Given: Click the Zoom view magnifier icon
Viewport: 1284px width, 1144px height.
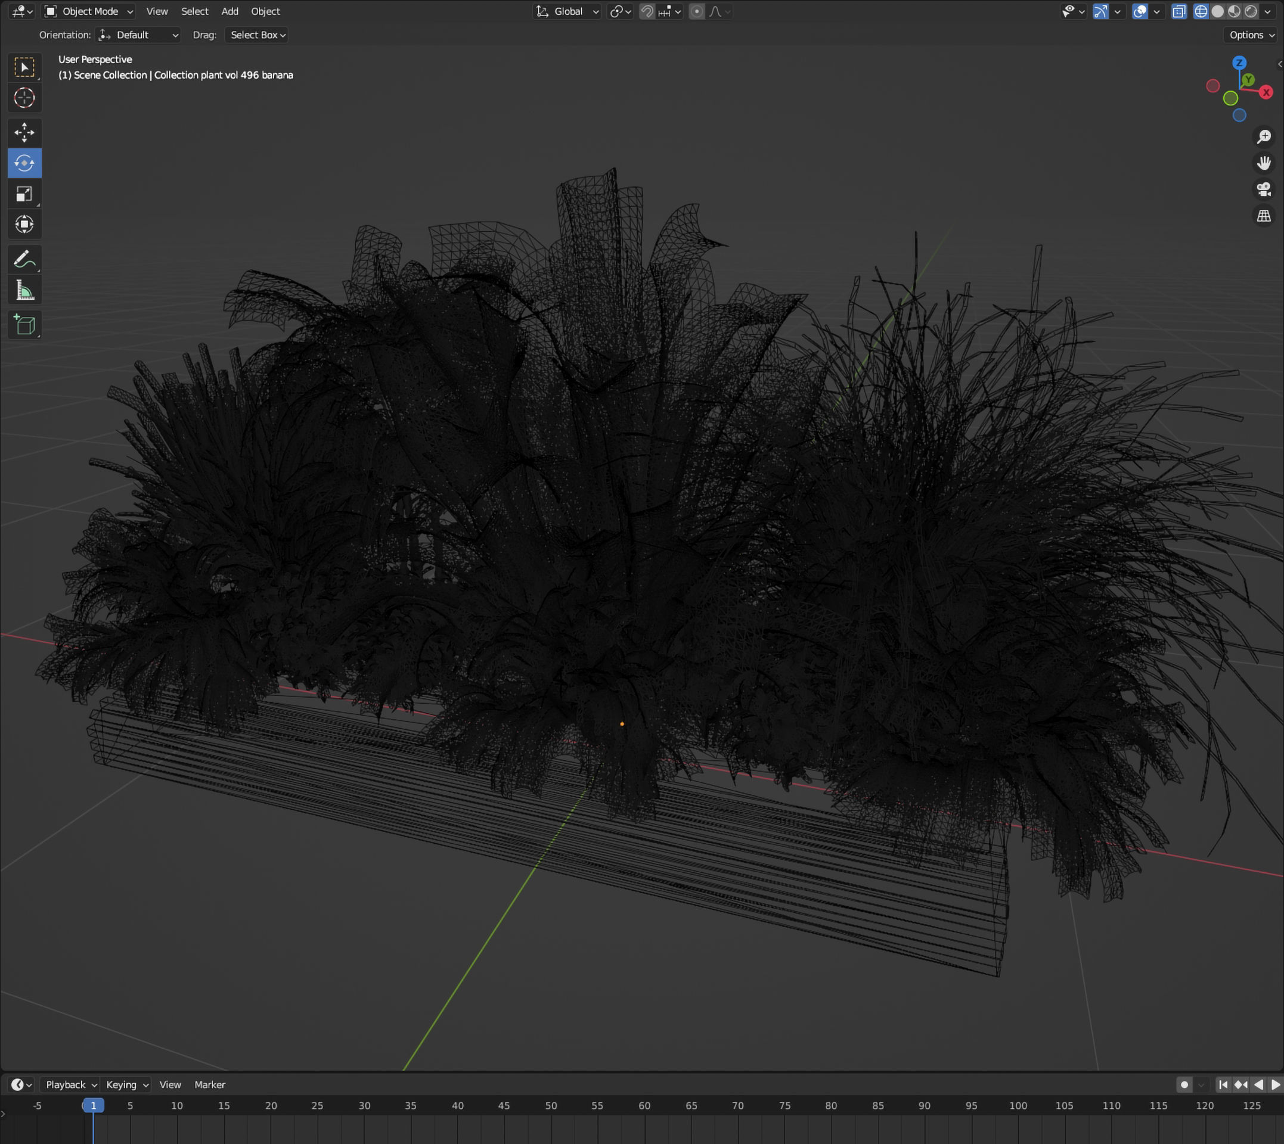Looking at the screenshot, I should point(1263,136).
